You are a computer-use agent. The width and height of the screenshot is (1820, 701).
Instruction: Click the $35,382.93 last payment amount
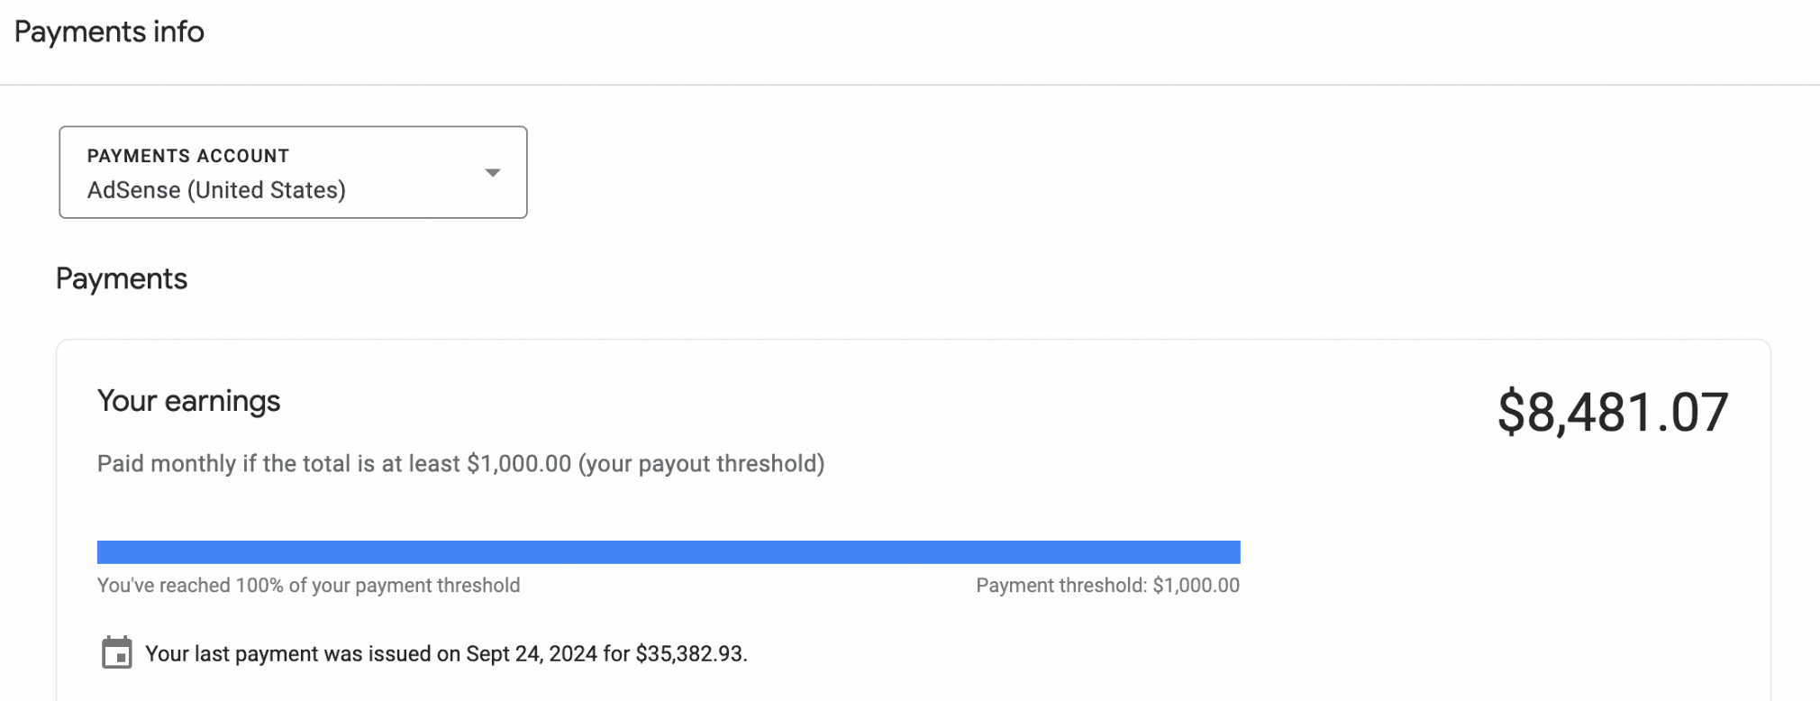[690, 654]
